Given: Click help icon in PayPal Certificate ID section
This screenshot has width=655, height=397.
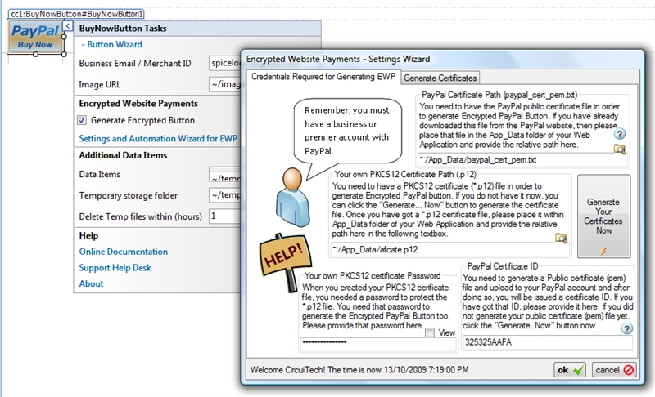Looking at the screenshot, I should (x=627, y=328).
